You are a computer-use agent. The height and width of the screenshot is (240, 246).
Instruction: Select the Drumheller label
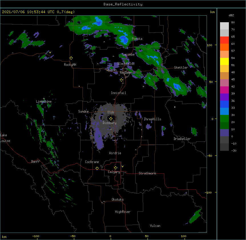click(182, 139)
